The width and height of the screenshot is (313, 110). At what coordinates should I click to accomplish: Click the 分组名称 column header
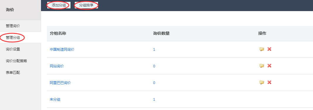tap(58, 34)
